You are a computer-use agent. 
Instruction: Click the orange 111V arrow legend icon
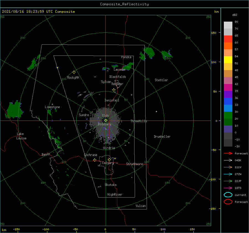(228, 167)
